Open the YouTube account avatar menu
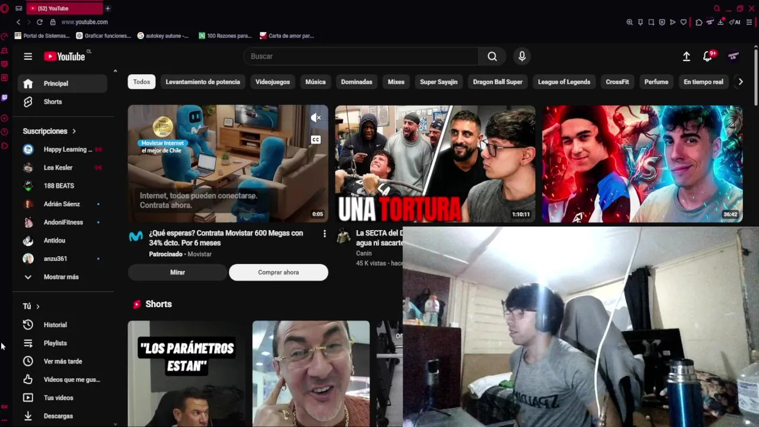 (734, 56)
